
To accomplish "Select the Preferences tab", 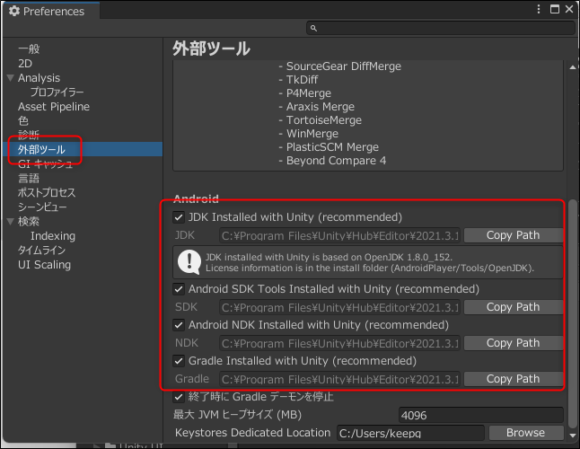I will pos(51,11).
